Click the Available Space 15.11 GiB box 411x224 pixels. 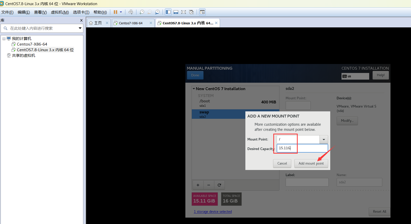point(205,199)
